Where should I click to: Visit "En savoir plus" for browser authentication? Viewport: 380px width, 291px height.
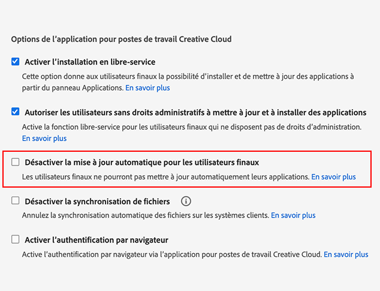click(346, 254)
